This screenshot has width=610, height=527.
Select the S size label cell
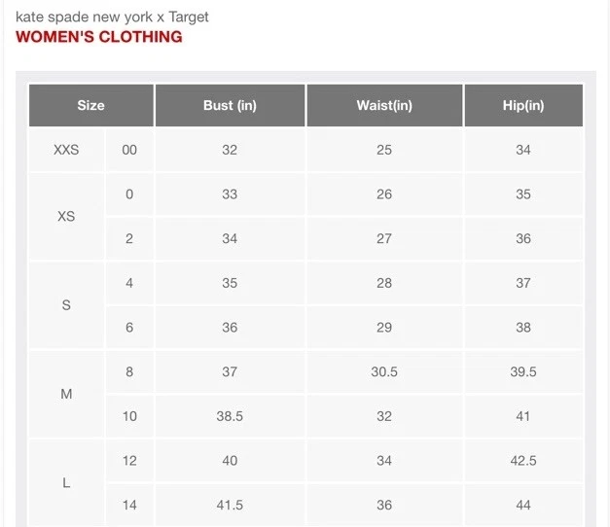pyautogui.click(x=66, y=304)
